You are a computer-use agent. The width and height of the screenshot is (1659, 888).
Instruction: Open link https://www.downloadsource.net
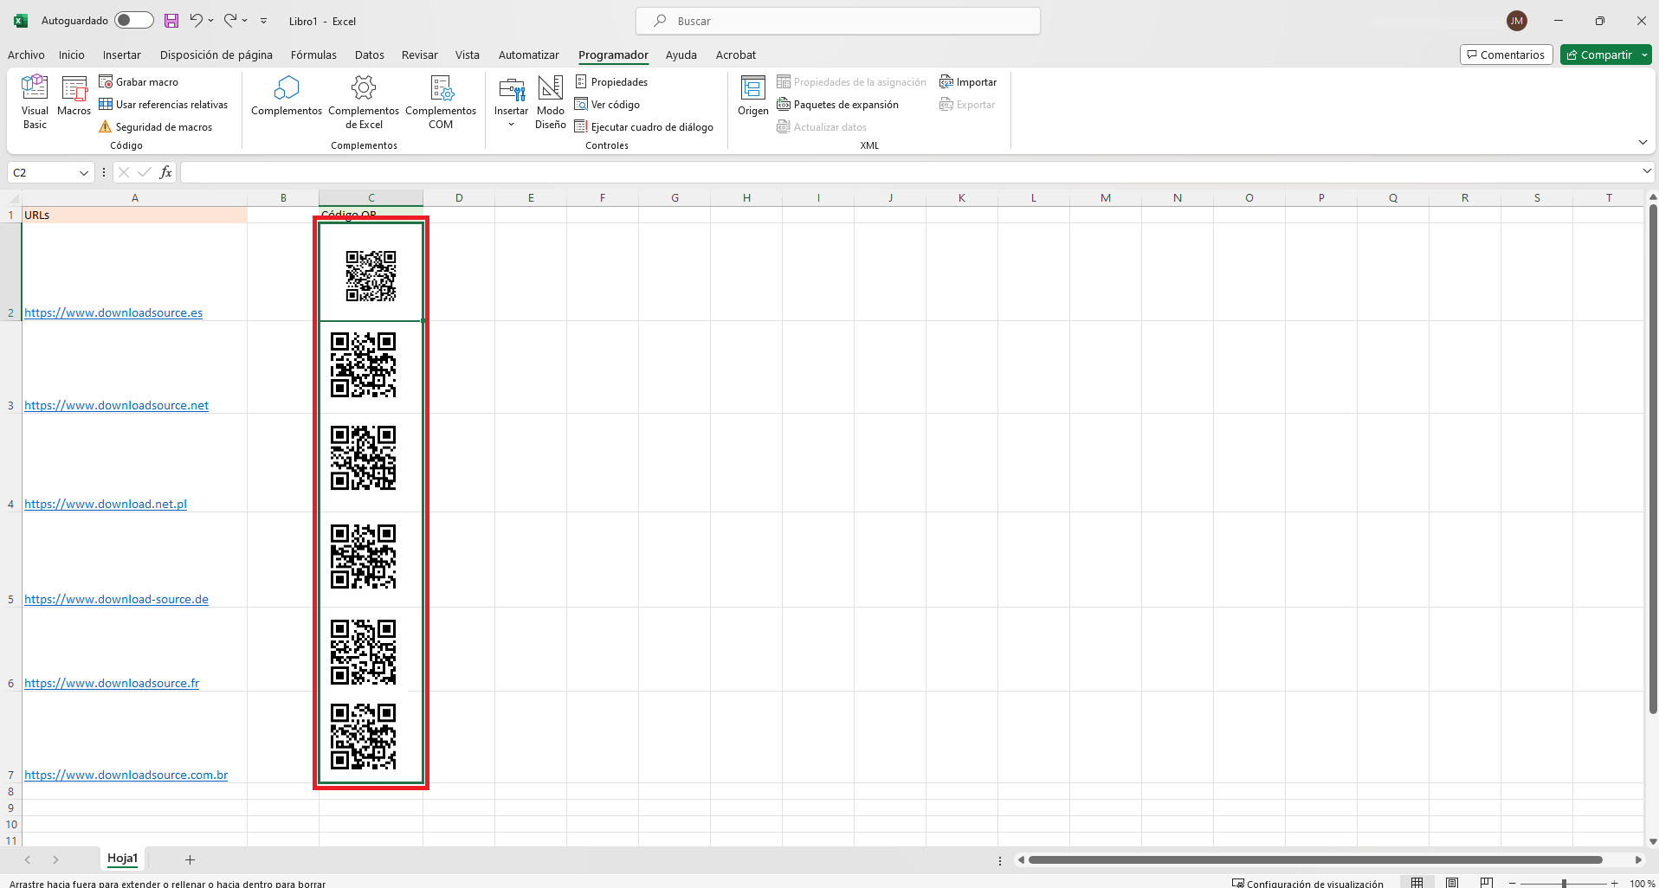click(116, 405)
